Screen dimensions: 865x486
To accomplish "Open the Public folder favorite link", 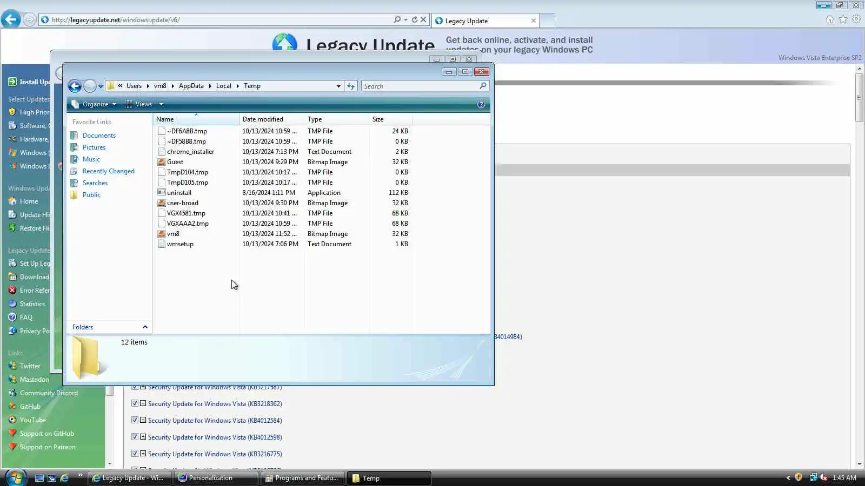I will 91,195.
